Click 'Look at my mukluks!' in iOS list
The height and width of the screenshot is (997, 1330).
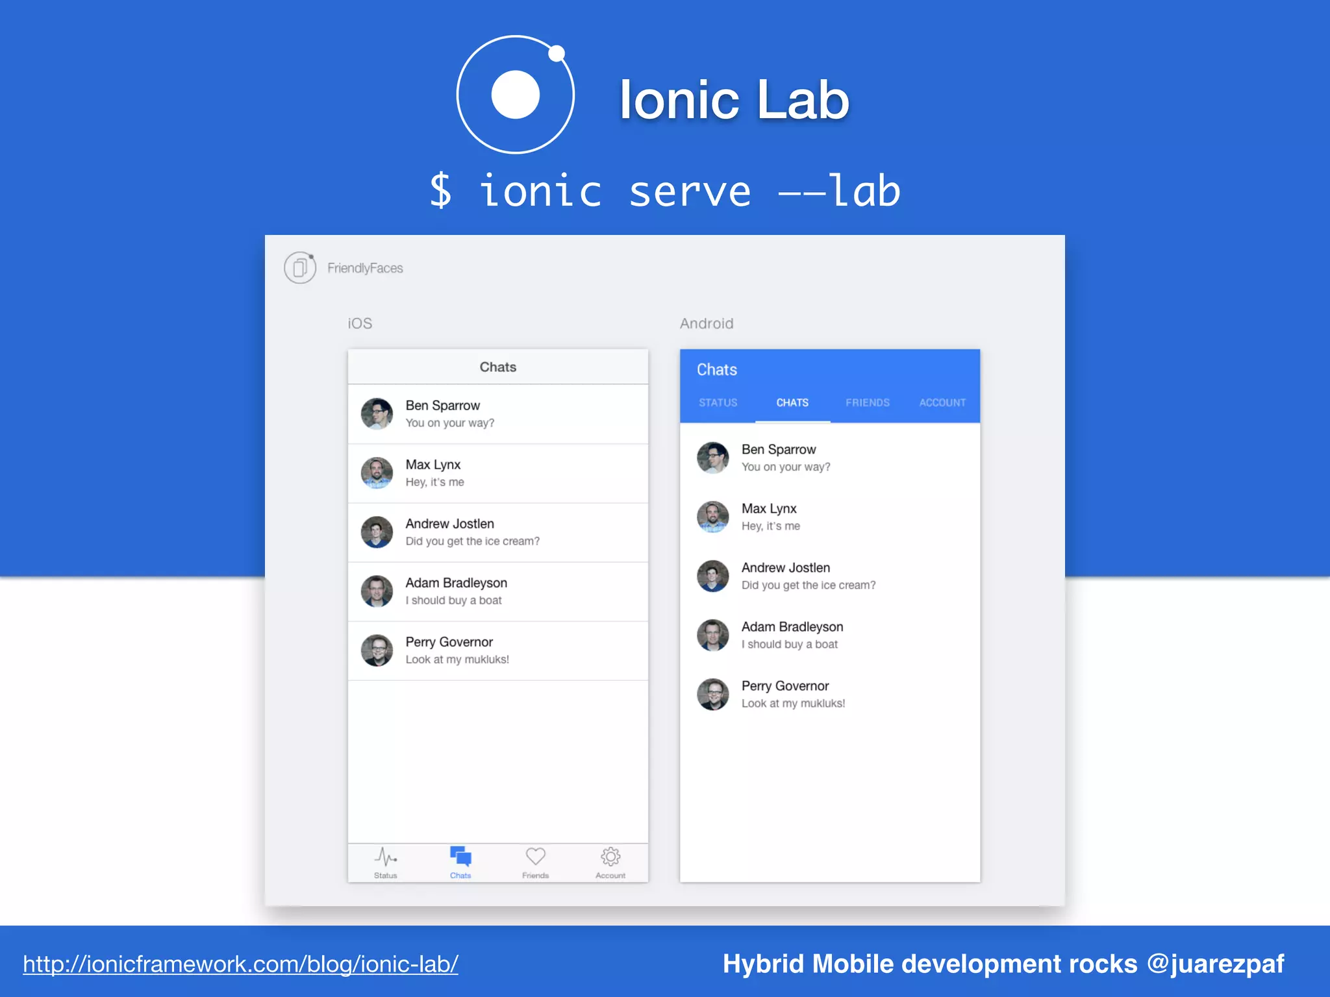point(457,659)
